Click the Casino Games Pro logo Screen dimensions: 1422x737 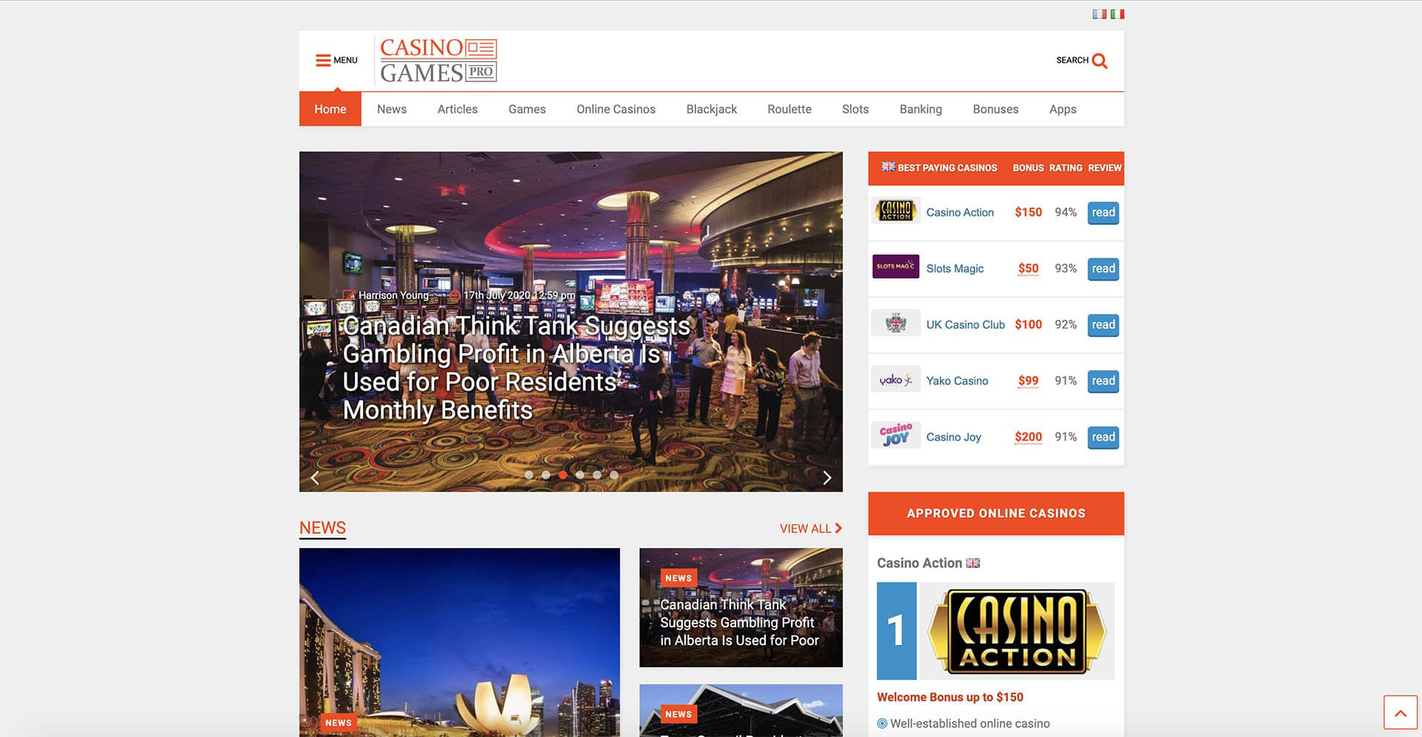(x=438, y=60)
